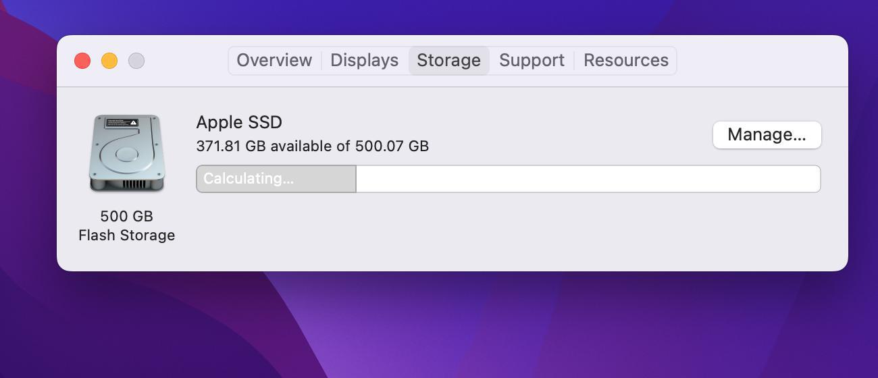Screen dimensions: 878x378
Task: Switch to the Overview tab
Action: pos(274,60)
